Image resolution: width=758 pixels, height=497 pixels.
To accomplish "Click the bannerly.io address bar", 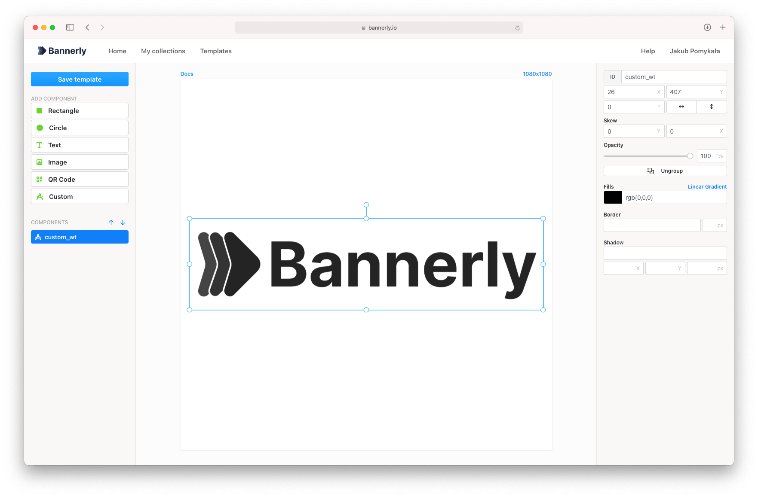I will [x=379, y=27].
